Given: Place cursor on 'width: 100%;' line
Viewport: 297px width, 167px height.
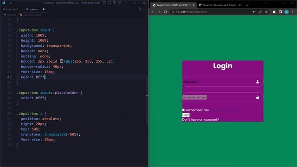Looking at the screenshot, I should pos(33,35).
